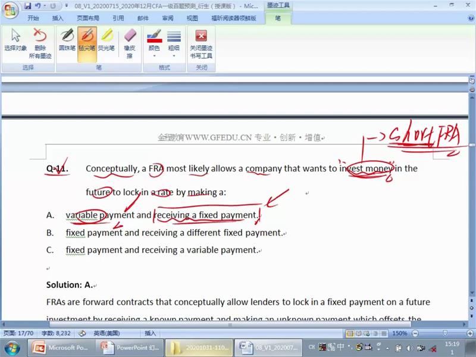This screenshot has height=357, width=476.
Task: Click the horizontal scrollbar track
Action: point(234,324)
